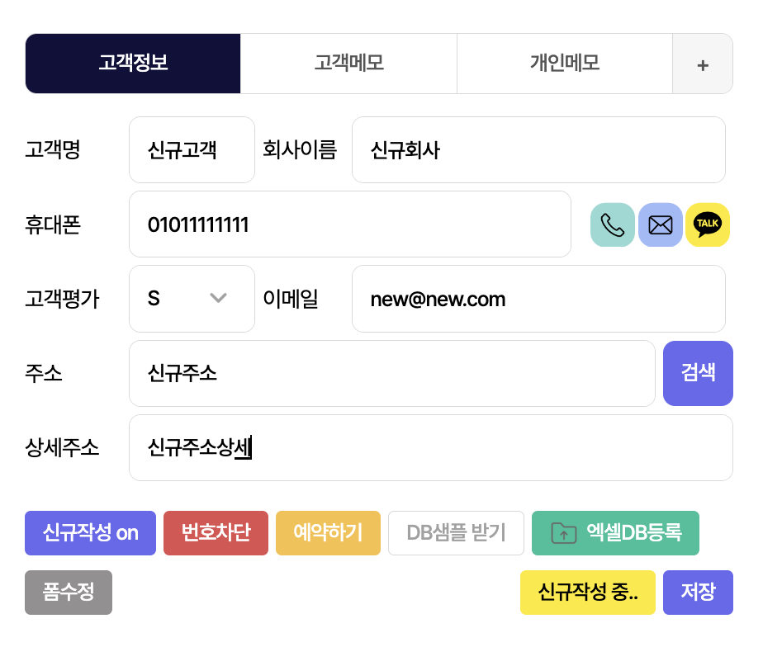763x647 pixels.
Task: Focus the 이메일 input field
Action: tap(538, 299)
